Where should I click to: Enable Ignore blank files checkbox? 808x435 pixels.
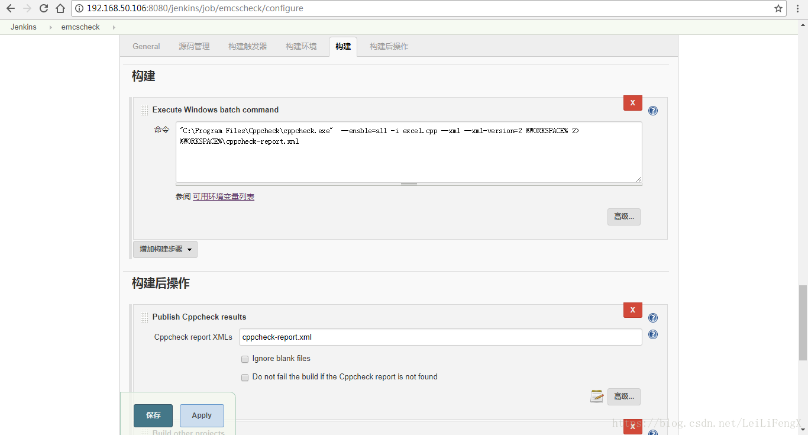tap(245, 359)
